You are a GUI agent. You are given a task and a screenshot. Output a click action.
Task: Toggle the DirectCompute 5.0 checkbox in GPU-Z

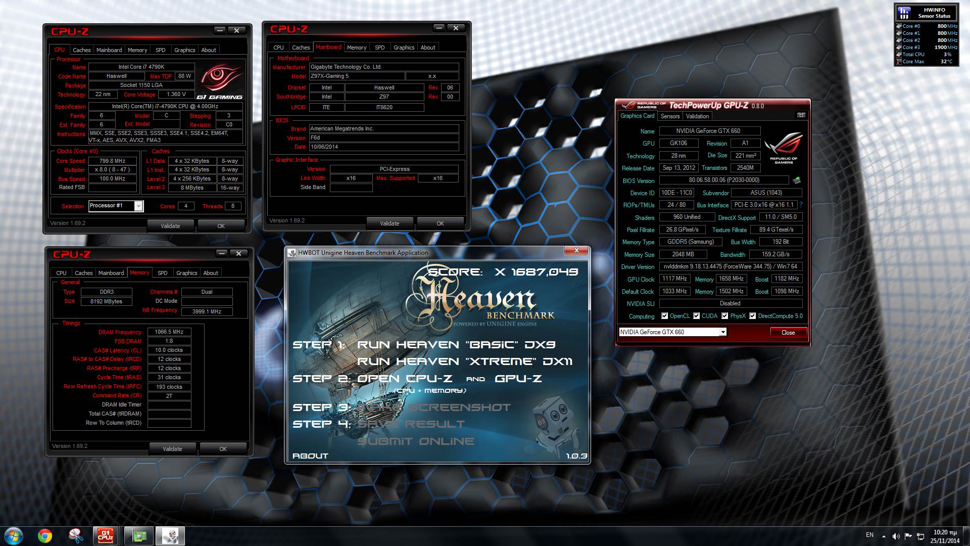click(752, 316)
